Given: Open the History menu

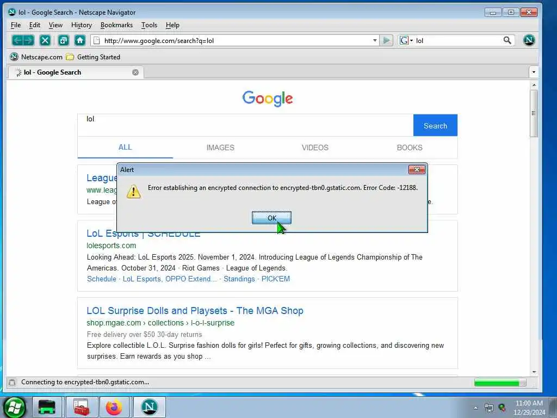Looking at the screenshot, I should [82, 25].
